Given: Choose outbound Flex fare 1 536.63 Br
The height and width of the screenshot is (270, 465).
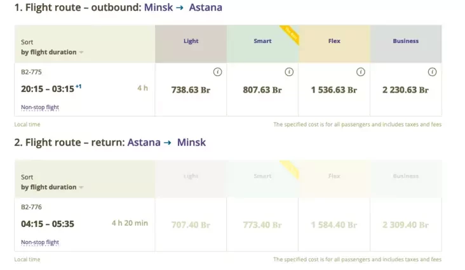Looking at the screenshot, I should 334,90.
